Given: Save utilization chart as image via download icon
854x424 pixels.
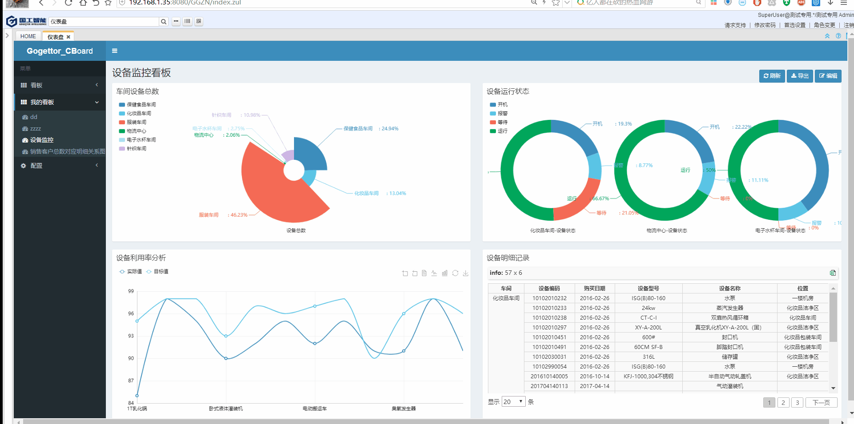Looking at the screenshot, I should point(465,273).
